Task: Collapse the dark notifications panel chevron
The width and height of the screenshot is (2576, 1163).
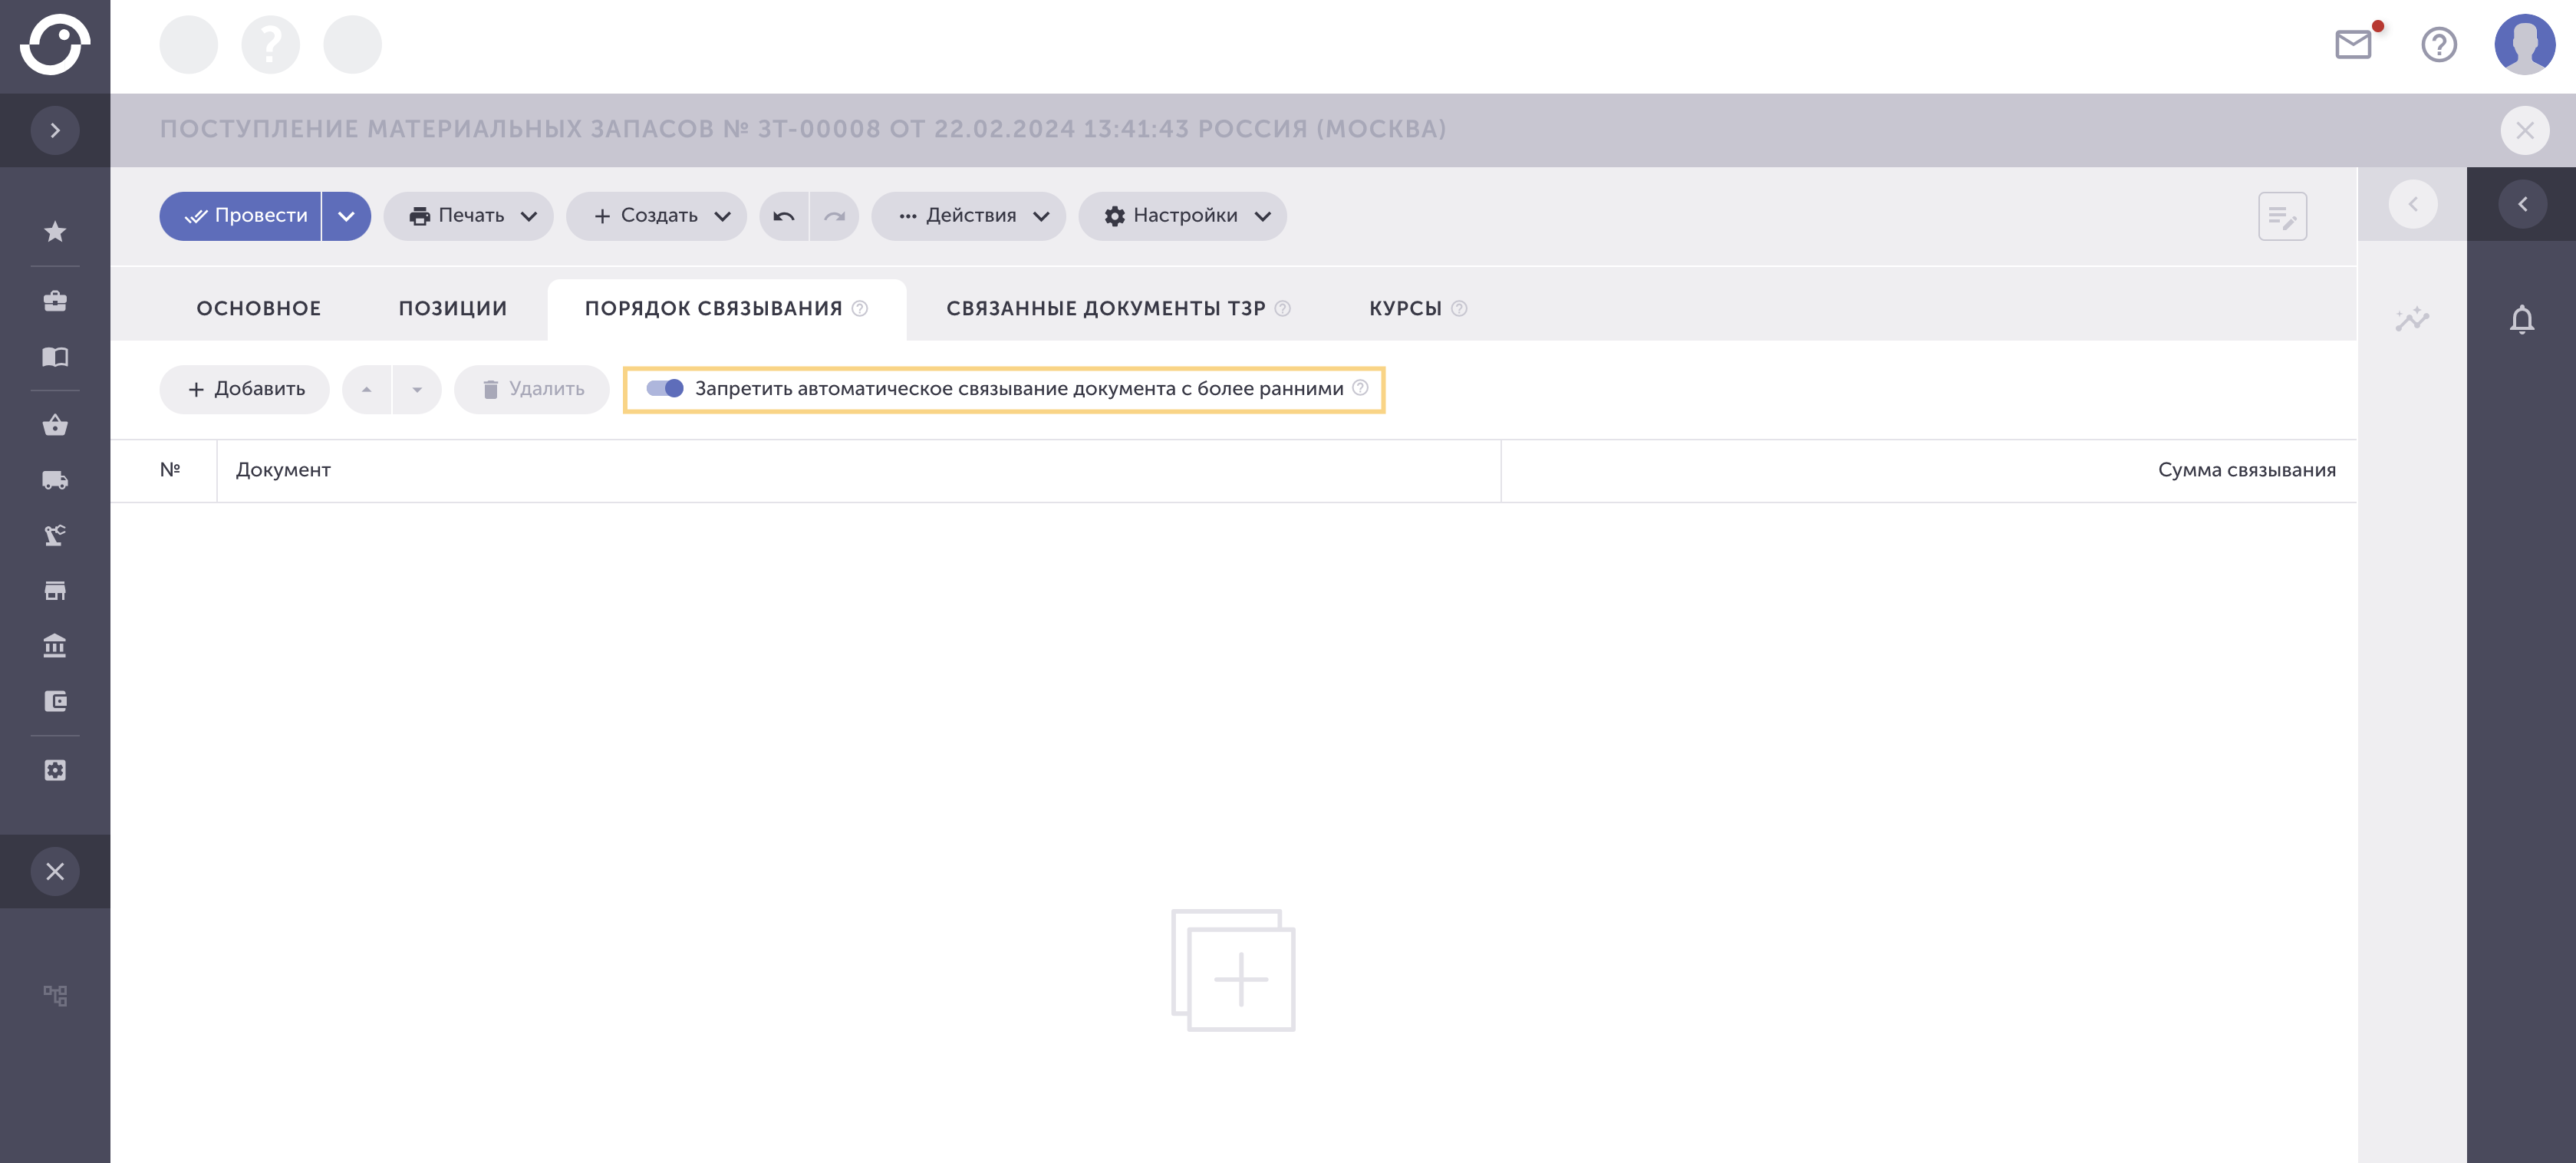Action: pyautogui.click(x=2522, y=204)
